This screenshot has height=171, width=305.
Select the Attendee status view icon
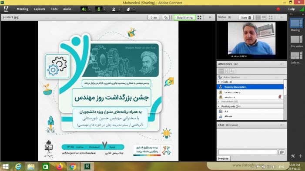point(232,71)
